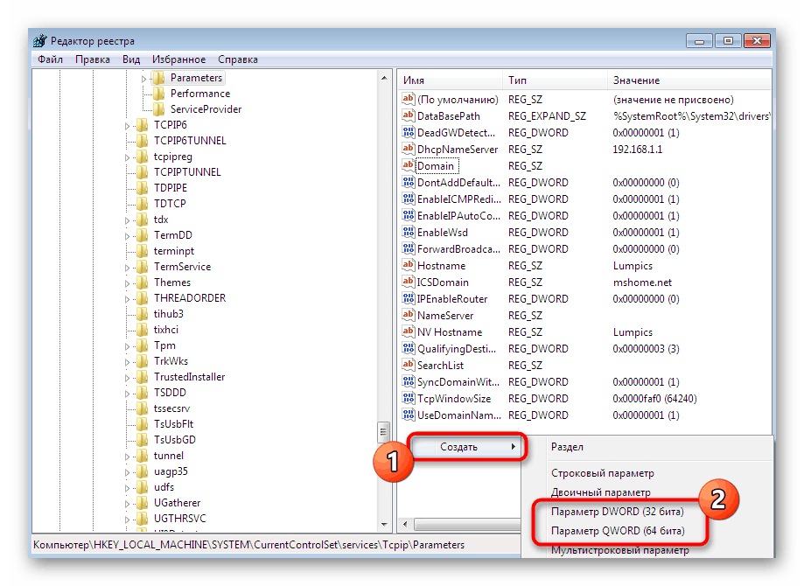Click the mshome.net value cell
This screenshot has height=586, width=804.
click(x=642, y=282)
